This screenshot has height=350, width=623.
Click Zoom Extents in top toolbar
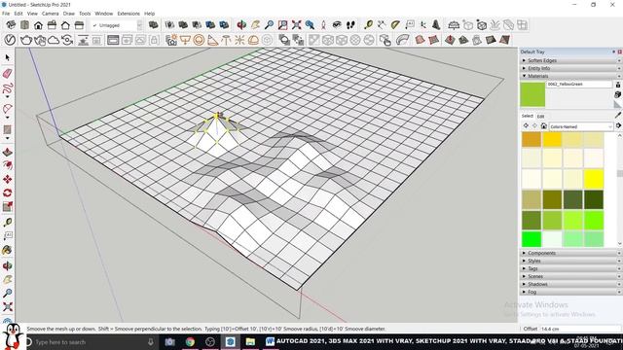(296, 25)
